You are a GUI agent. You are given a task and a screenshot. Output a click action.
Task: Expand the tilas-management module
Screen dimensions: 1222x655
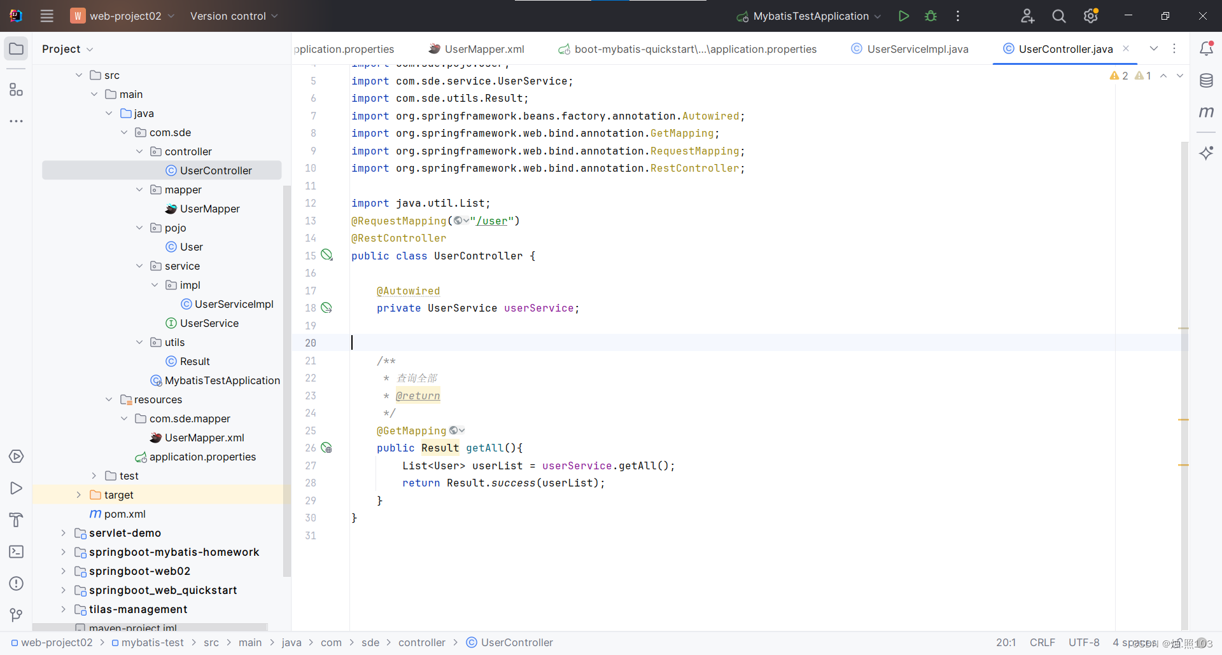63,609
